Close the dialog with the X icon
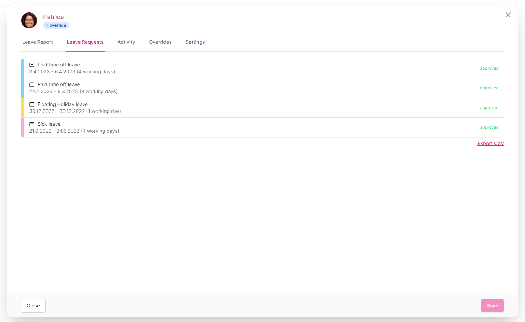The image size is (525, 322). coord(508,15)
